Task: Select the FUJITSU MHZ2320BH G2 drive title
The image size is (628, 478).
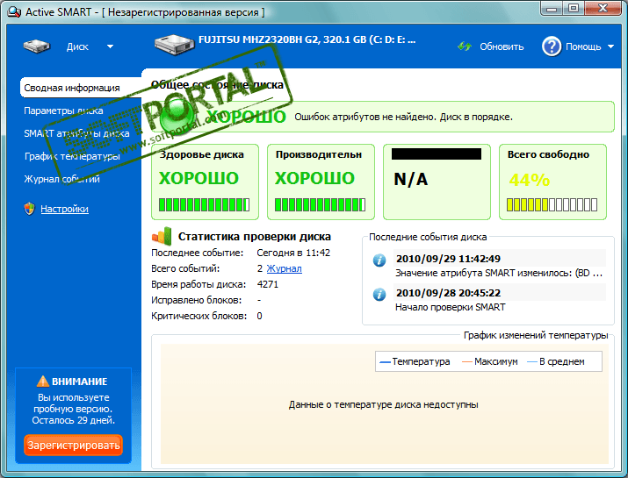Action: 307,39
